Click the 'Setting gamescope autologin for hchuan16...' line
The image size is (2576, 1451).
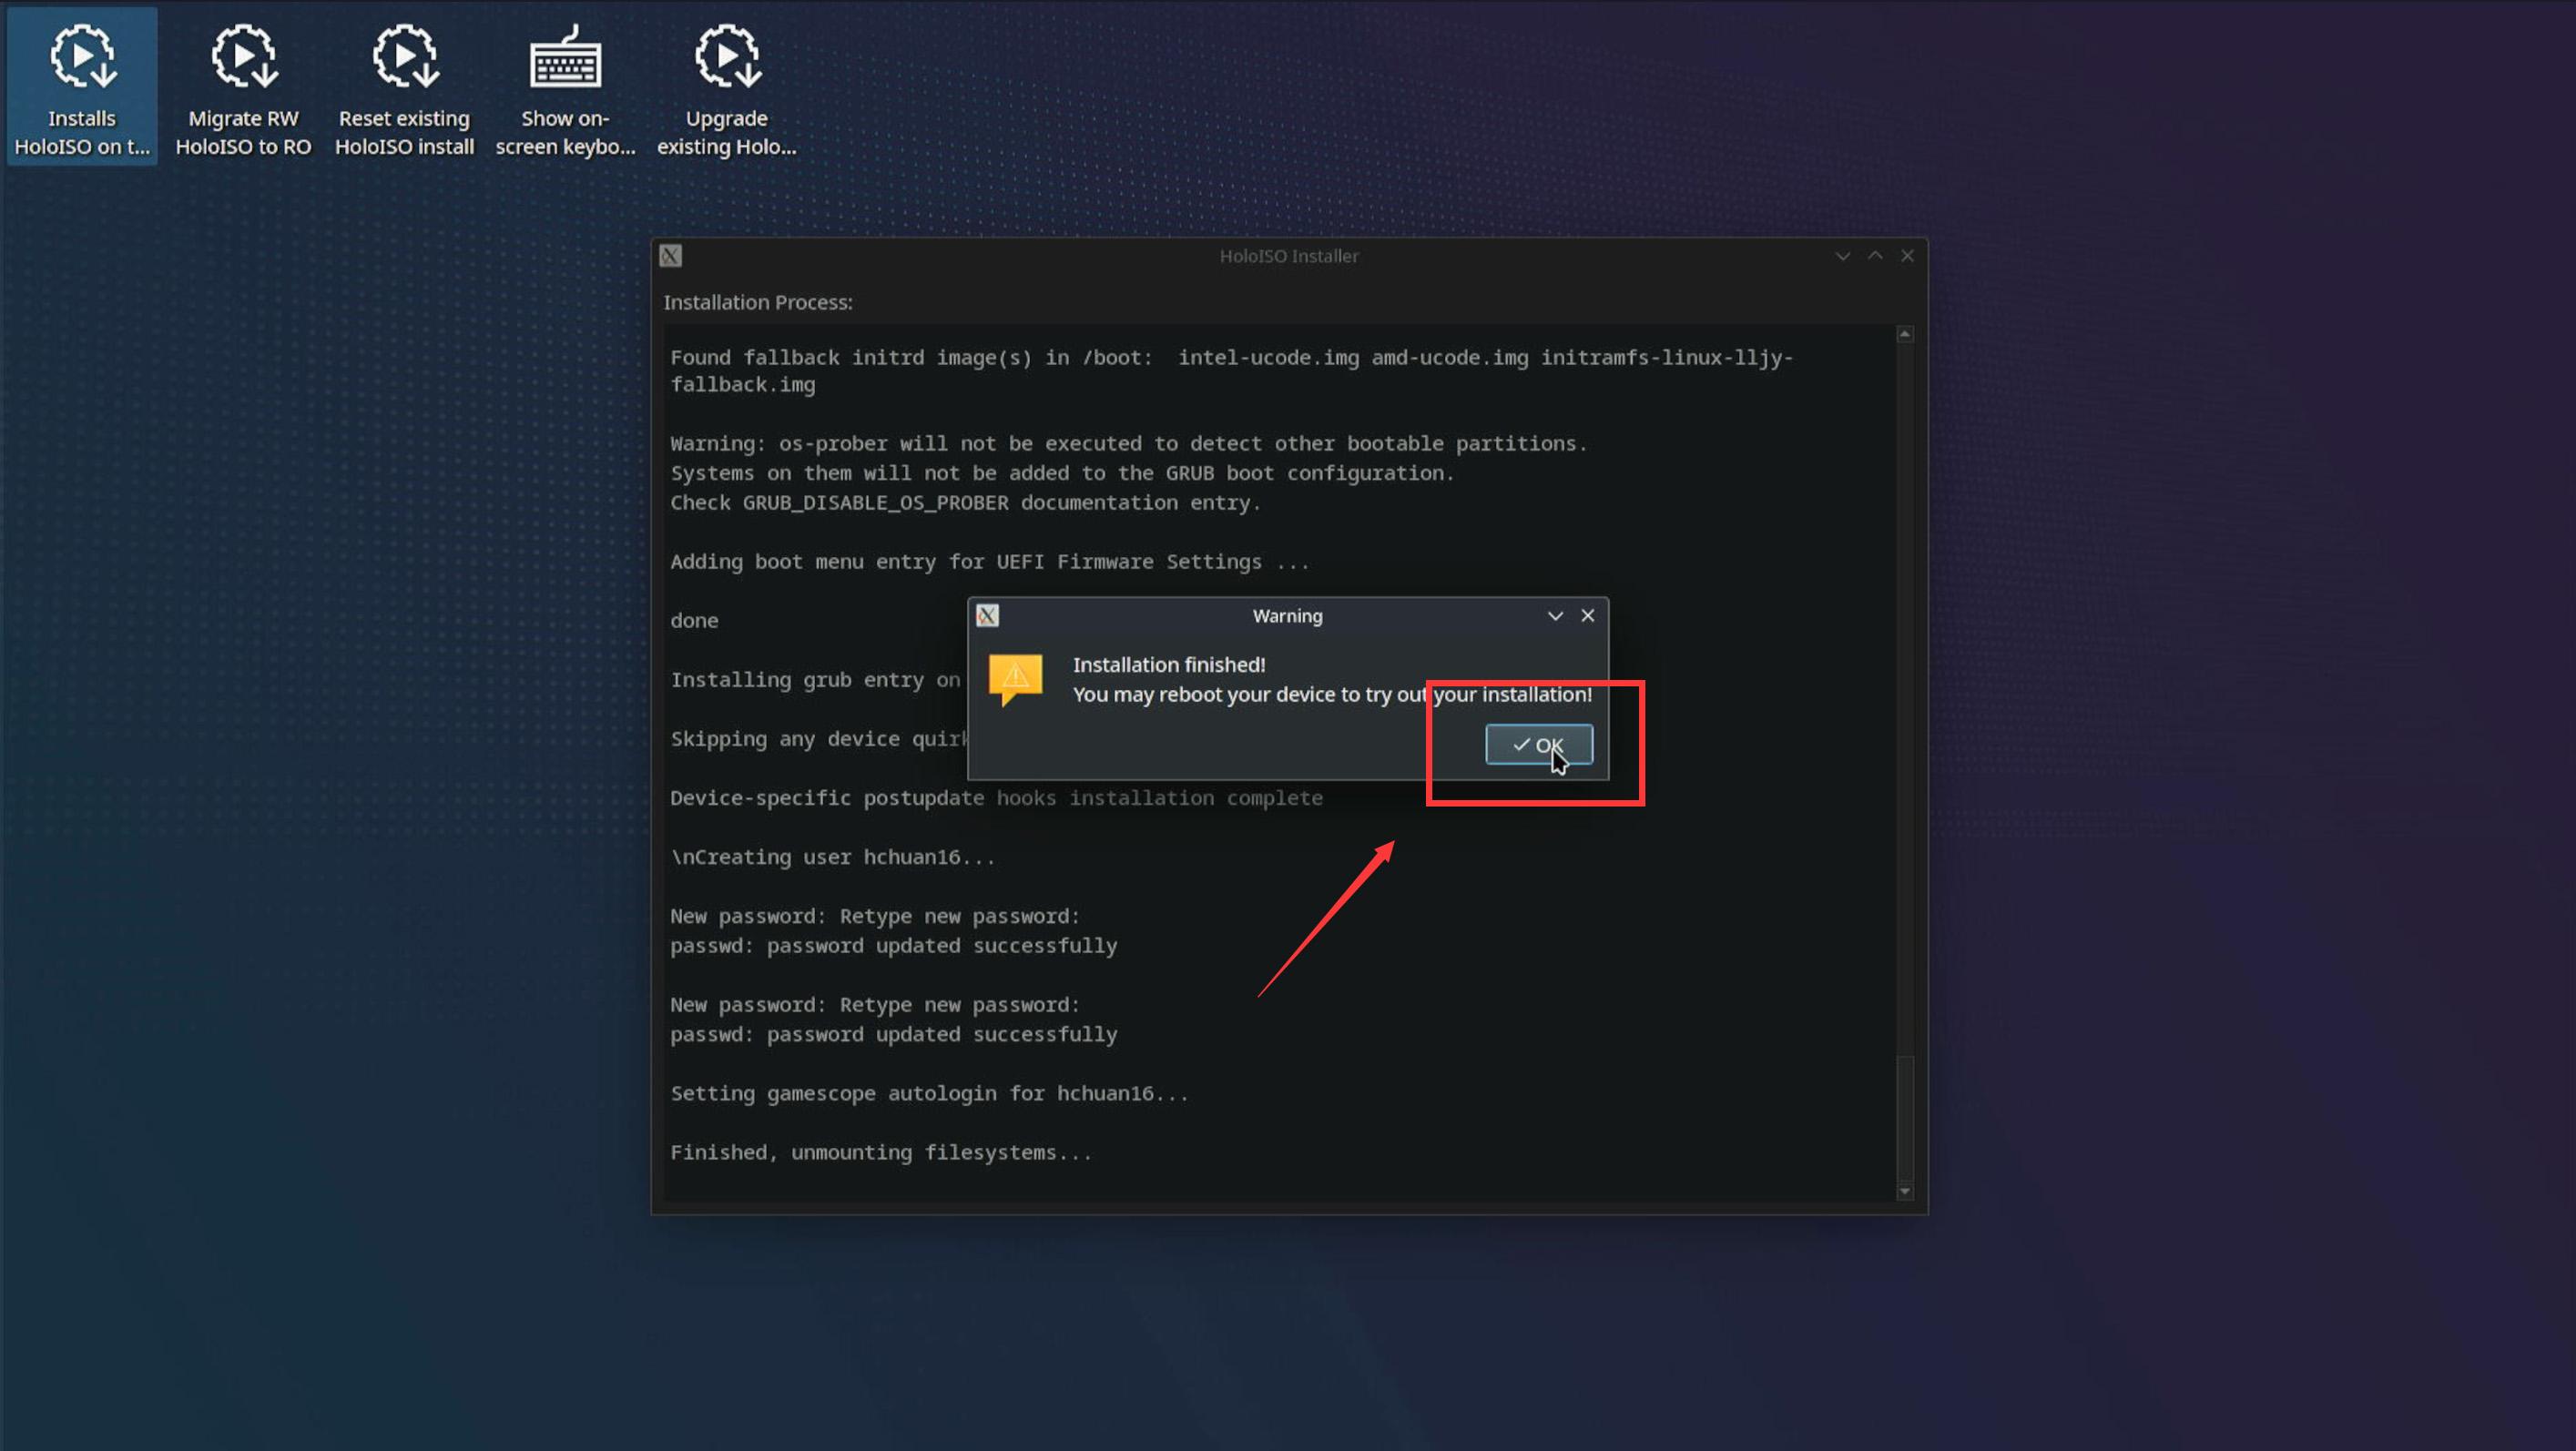[929, 1093]
